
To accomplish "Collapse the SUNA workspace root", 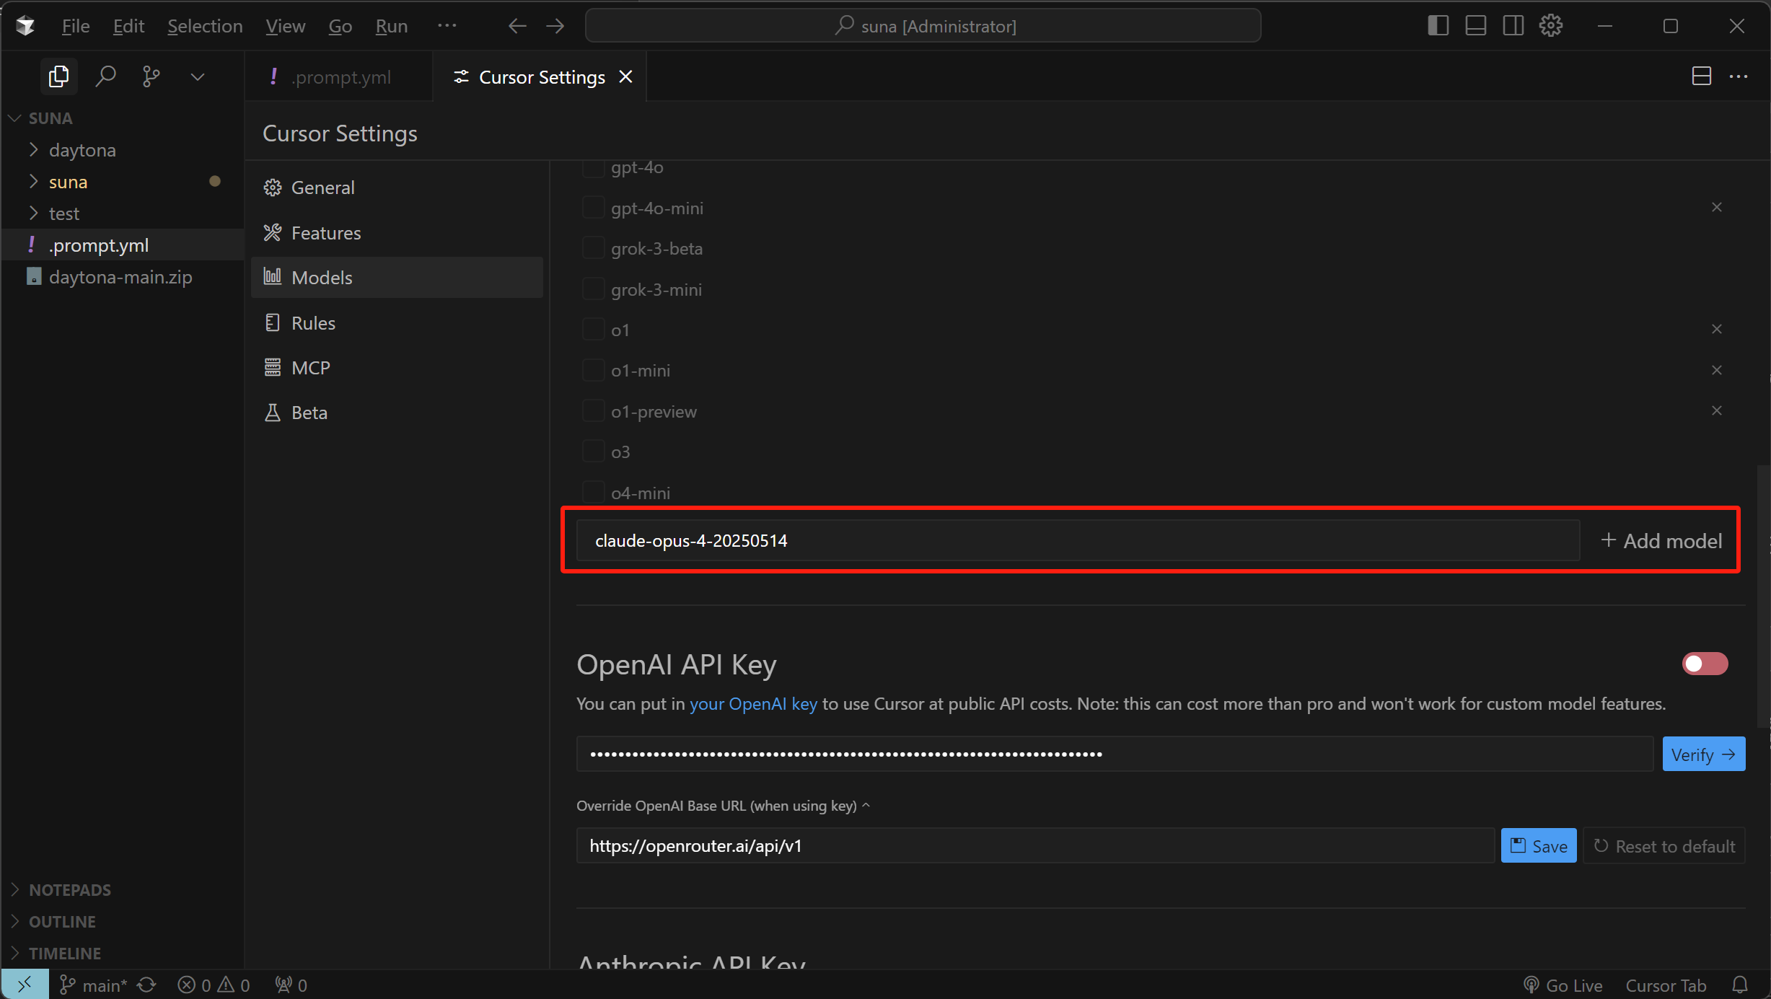I will [14, 118].
